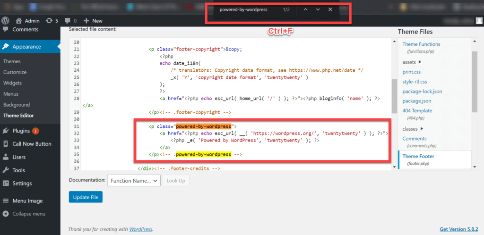Click 'echo date_i18n(' on line 23
Screen dimensions: 484x235
pos(180,63)
